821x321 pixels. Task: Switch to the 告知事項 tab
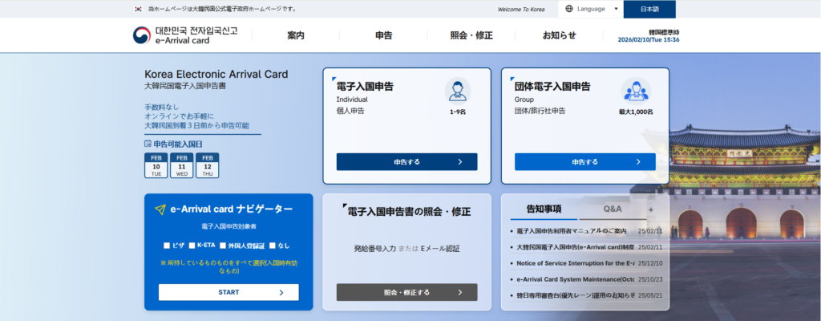[544, 209]
